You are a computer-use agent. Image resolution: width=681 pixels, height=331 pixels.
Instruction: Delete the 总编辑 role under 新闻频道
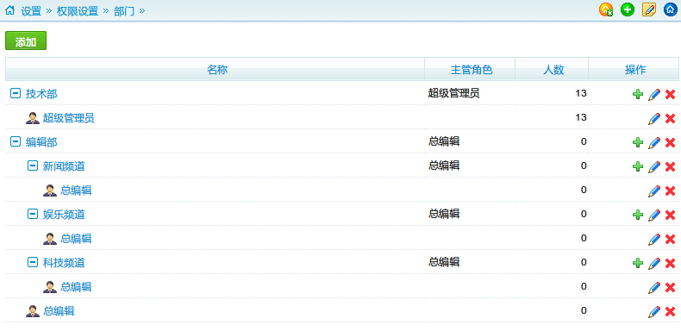coord(670,190)
